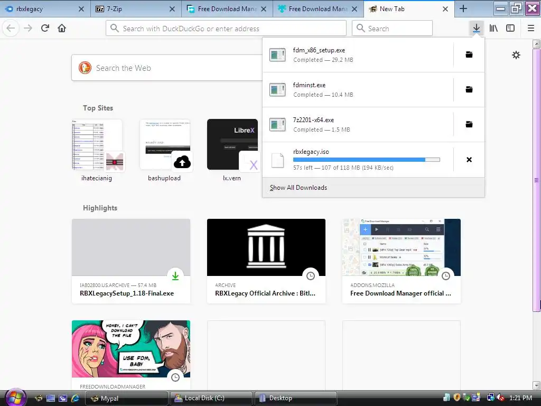Open the downloads panel toolbar button
The image size is (541, 406).
pyautogui.click(x=476, y=29)
